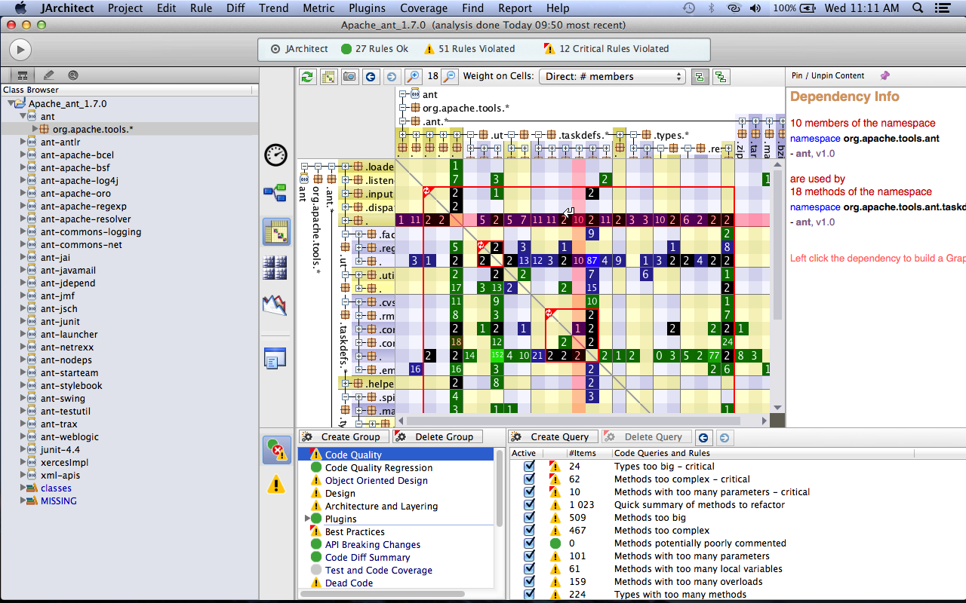
Task: Show rules violated warning sidebar icon
Action: coord(276,484)
